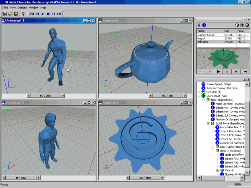
Task: Jump to last frame in main toolbar
Action: 59,14
